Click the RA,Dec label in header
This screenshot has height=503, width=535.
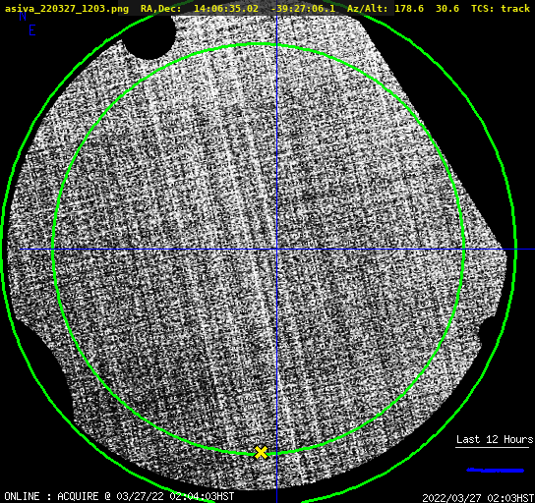point(161,8)
